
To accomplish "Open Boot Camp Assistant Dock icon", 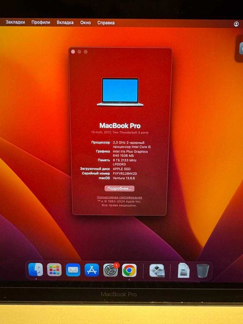I will click(x=157, y=270).
